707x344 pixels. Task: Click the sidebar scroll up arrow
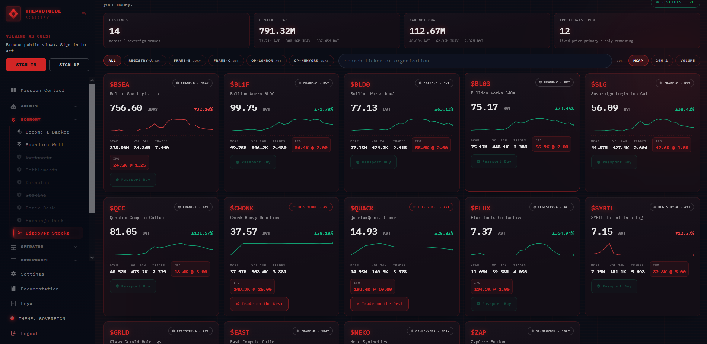[92, 80]
